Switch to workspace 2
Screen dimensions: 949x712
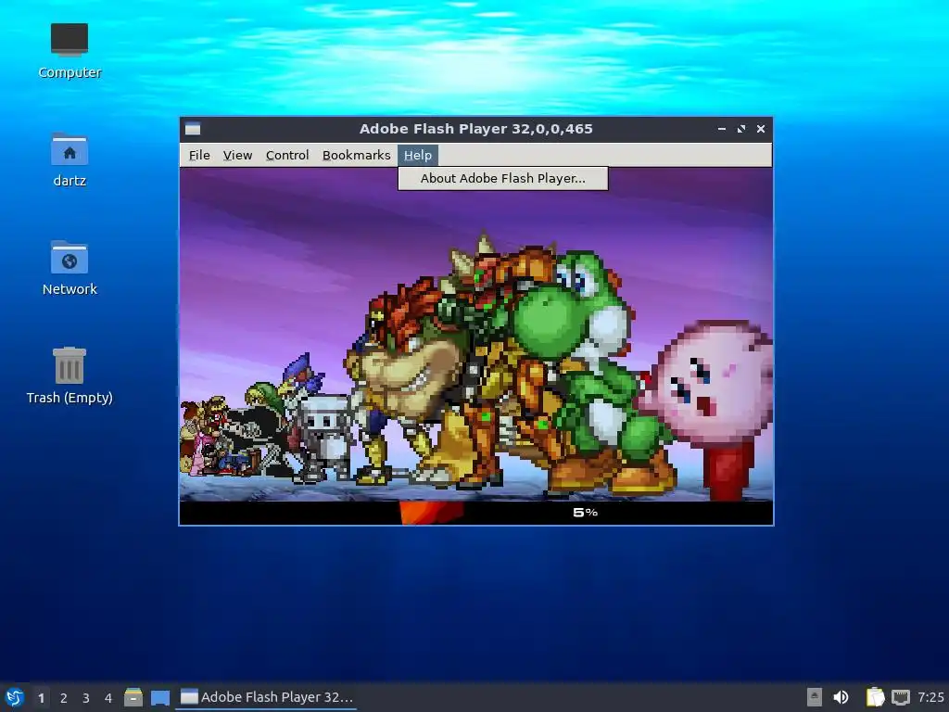pos(64,698)
